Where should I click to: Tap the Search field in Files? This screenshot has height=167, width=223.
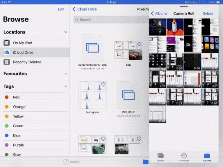tap(111, 19)
